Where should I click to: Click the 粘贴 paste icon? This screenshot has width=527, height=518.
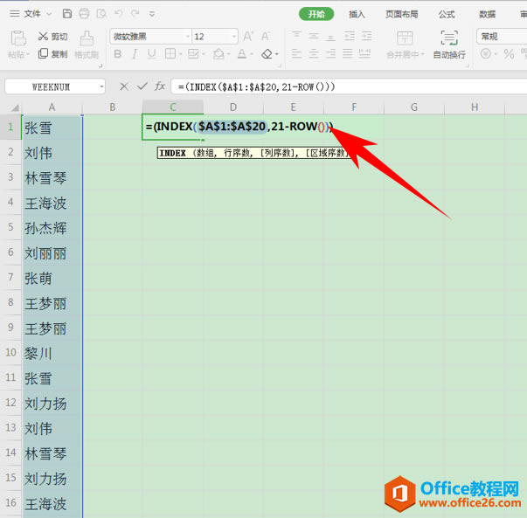coord(18,38)
